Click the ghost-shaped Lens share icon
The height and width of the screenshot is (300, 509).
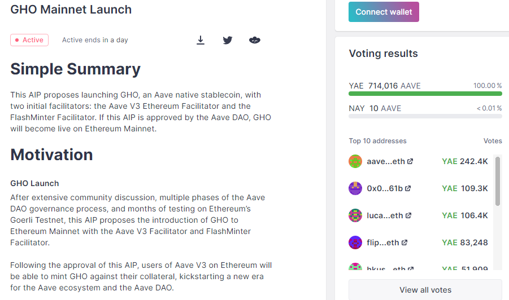[254, 40]
